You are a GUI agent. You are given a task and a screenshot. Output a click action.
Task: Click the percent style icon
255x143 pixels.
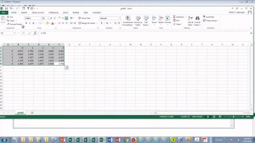pyautogui.click(x=107, y=23)
